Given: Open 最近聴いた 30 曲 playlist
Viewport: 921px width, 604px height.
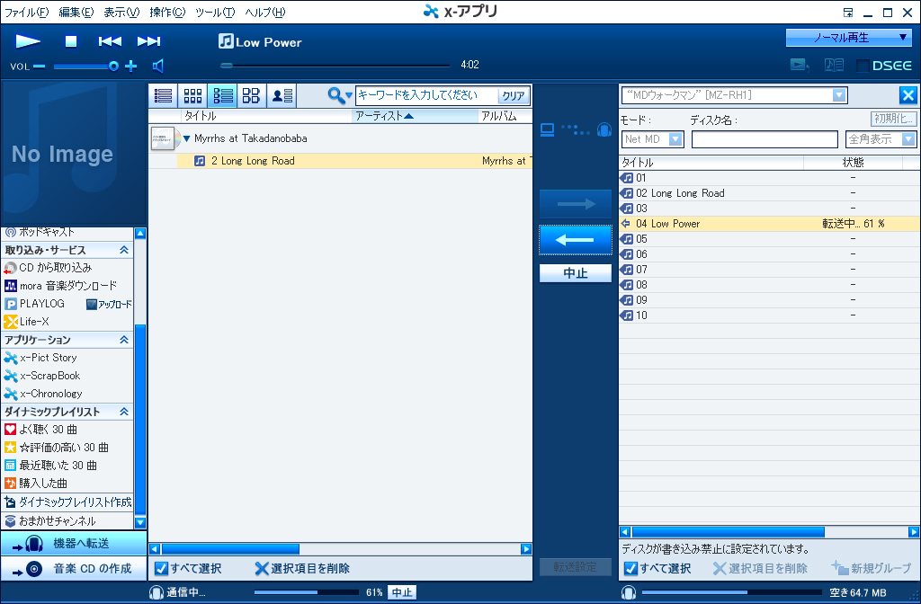Looking at the screenshot, I should point(50,466).
